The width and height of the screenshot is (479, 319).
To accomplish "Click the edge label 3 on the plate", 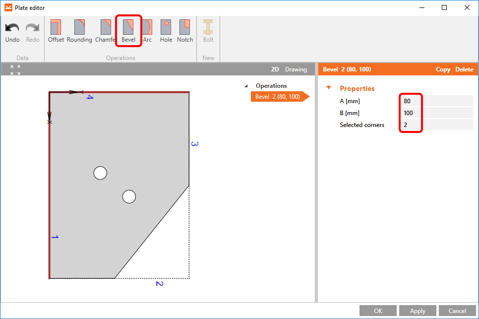I will coord(194,143).
